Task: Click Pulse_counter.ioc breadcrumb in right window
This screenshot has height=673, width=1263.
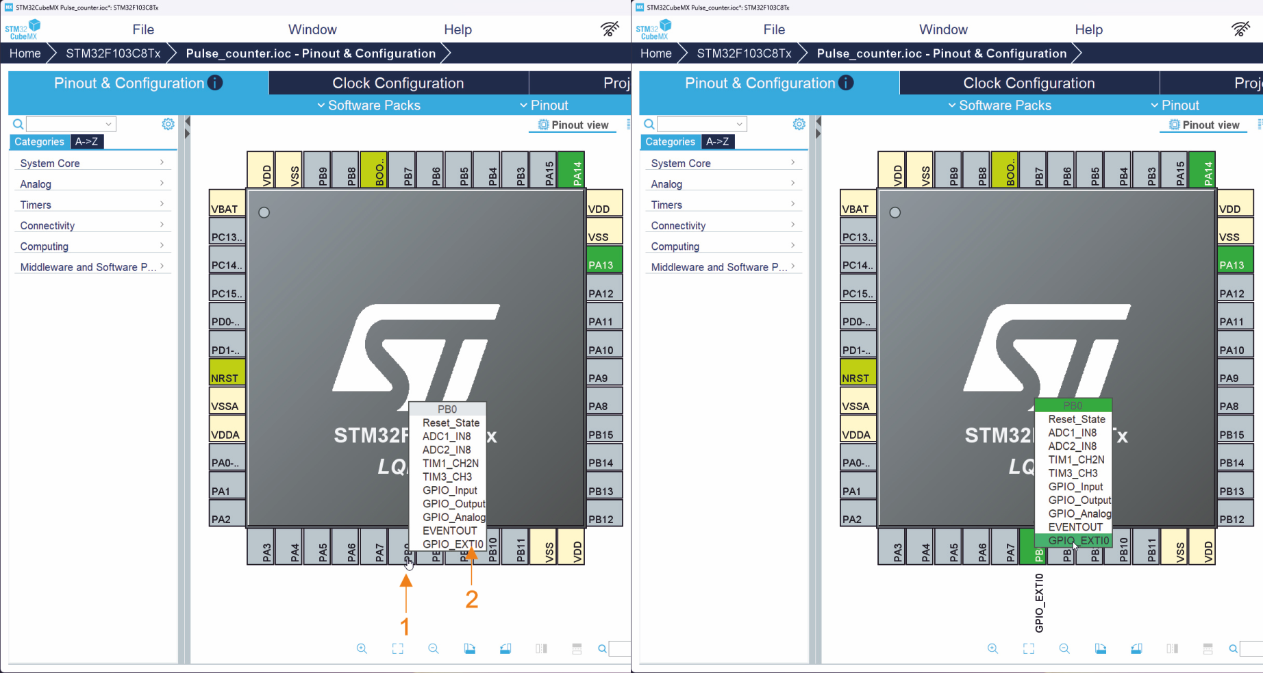Action: click(942, 53)
